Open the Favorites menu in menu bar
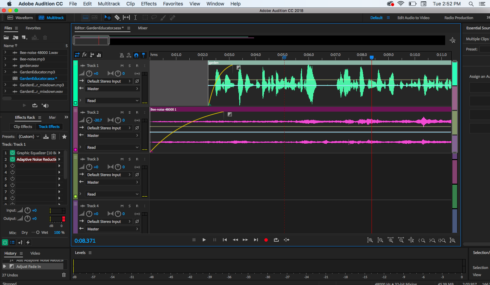 (173, 4)
